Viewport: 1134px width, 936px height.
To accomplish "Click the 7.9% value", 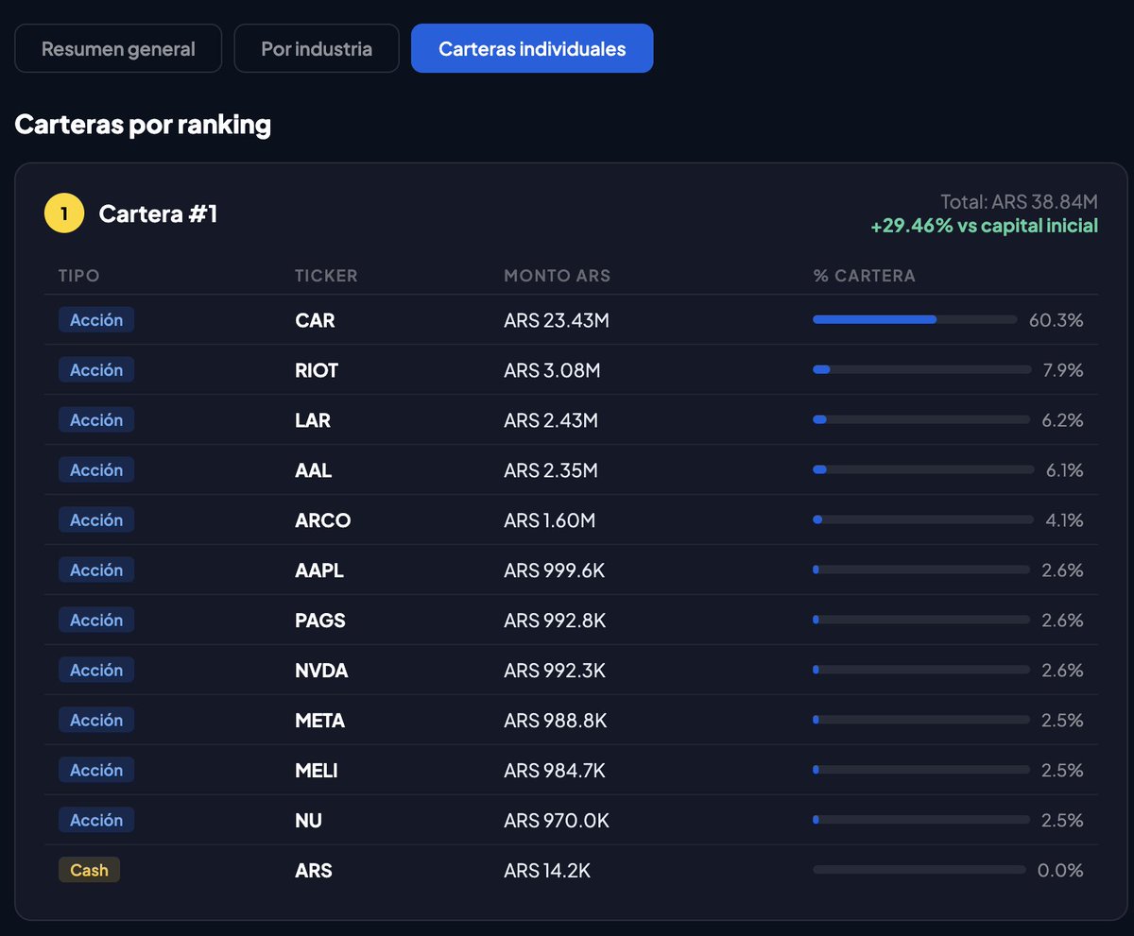I will [1063, 370].
